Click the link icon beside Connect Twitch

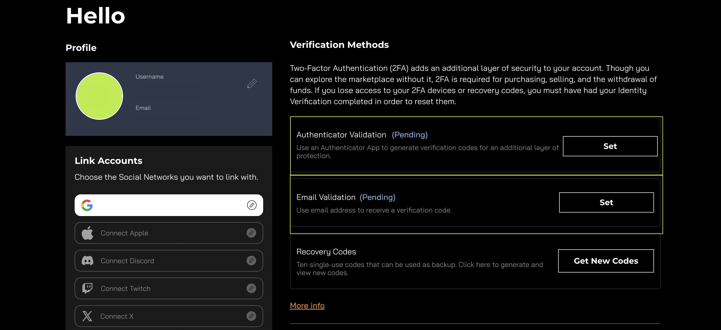251,288
